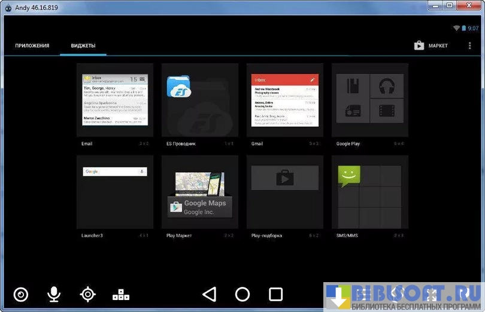Switch to the ПРИЛОЖЕНИЯ tab

[x=32, y=45]
